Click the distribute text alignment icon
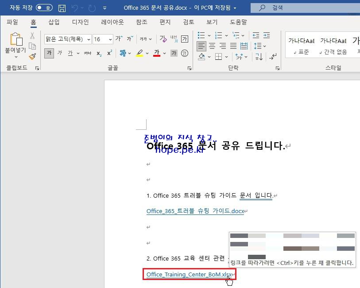 click(244, 46)
